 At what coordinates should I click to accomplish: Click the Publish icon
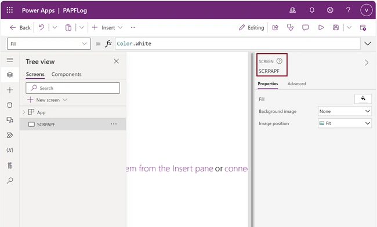click(x=363, y=28)
